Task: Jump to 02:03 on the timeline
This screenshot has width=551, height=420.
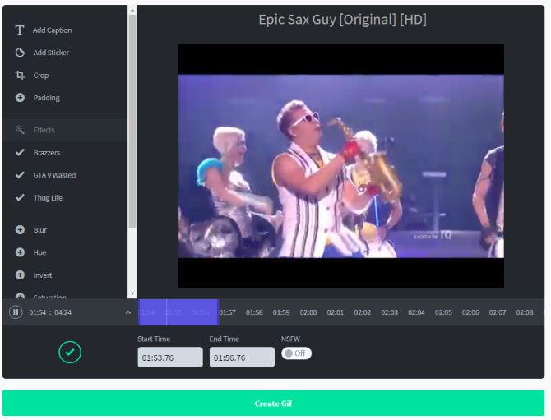Action: (389, 312)
